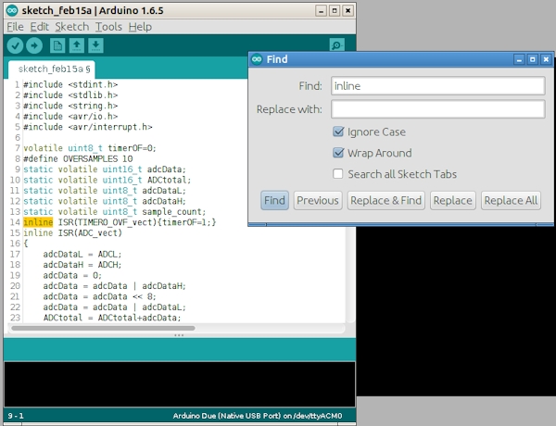Click the Replace All button
The width and height of the screenshot is (556, 426).
pos(511,201)
